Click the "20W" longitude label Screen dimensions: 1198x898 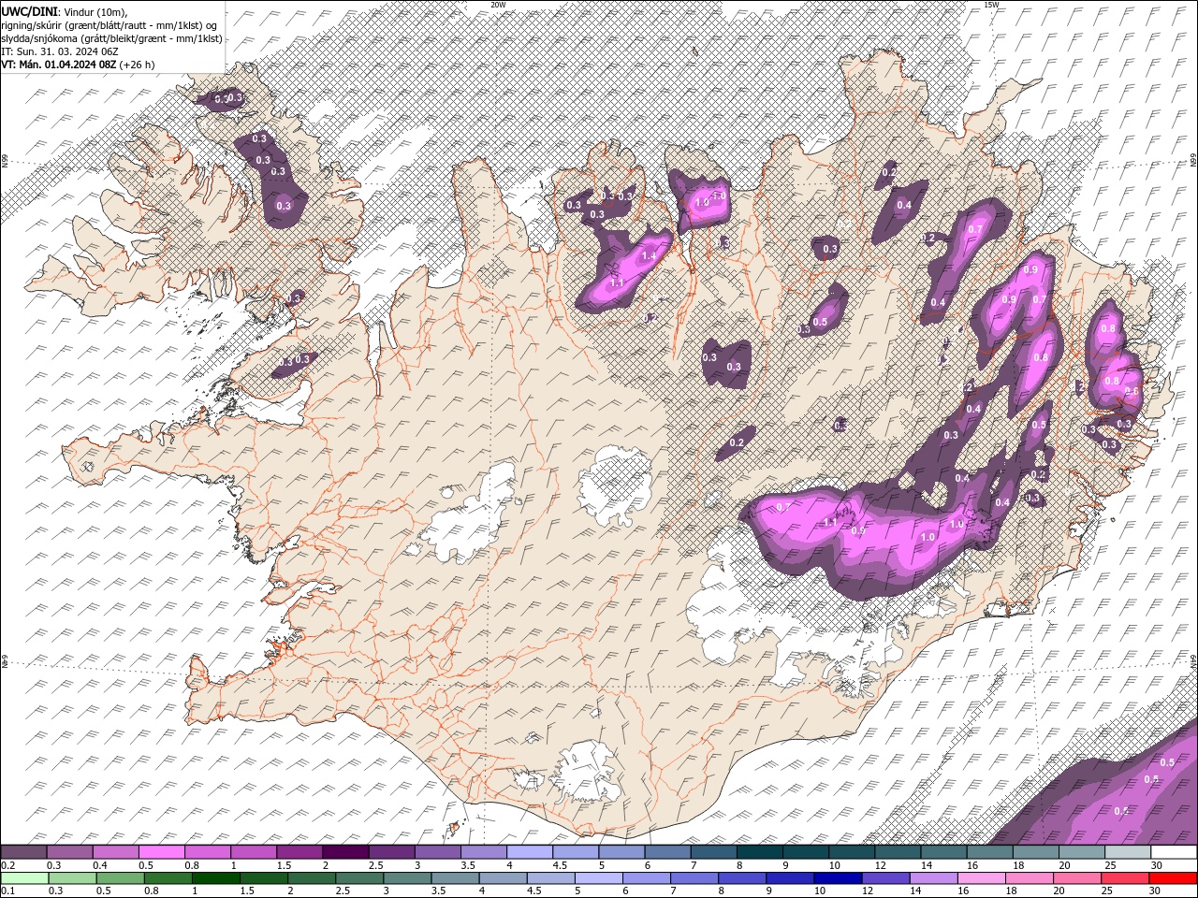pos(498,5)
